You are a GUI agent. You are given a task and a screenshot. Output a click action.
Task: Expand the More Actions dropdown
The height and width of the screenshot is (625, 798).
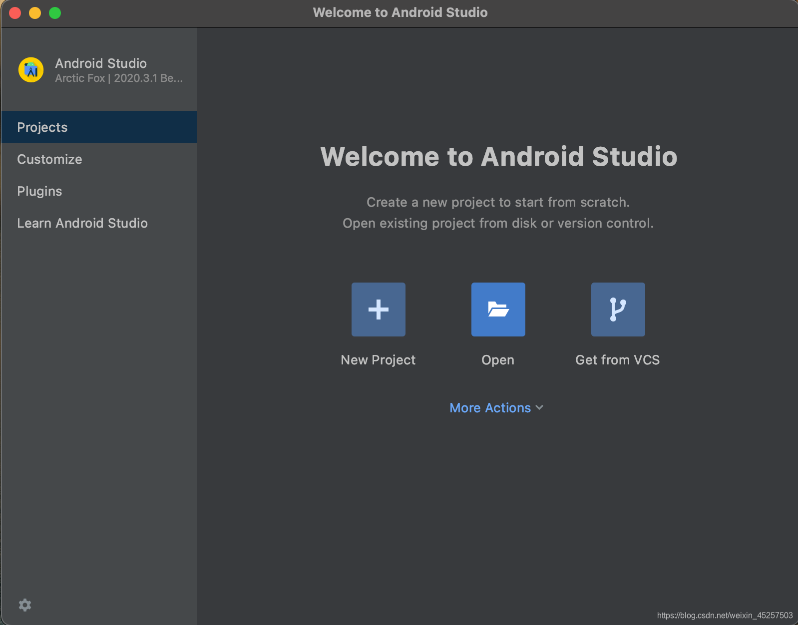[x=496, y=408]
